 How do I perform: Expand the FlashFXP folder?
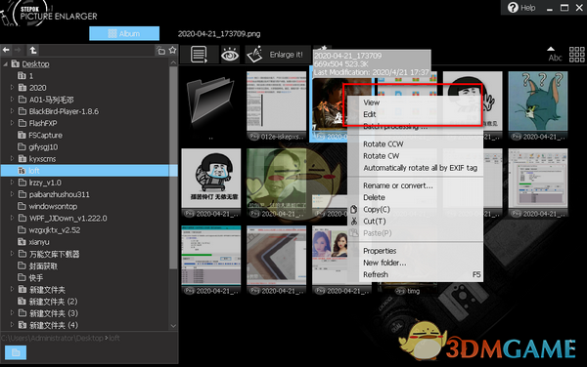click(x=12, y=123)
